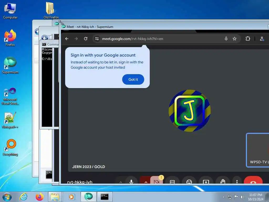Click the WPSD-TV self-view tile

(257, 150)
